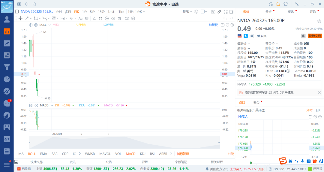Remove the BOLL indicator with X icon
This screenshot has width=324, height=172.
36,25
